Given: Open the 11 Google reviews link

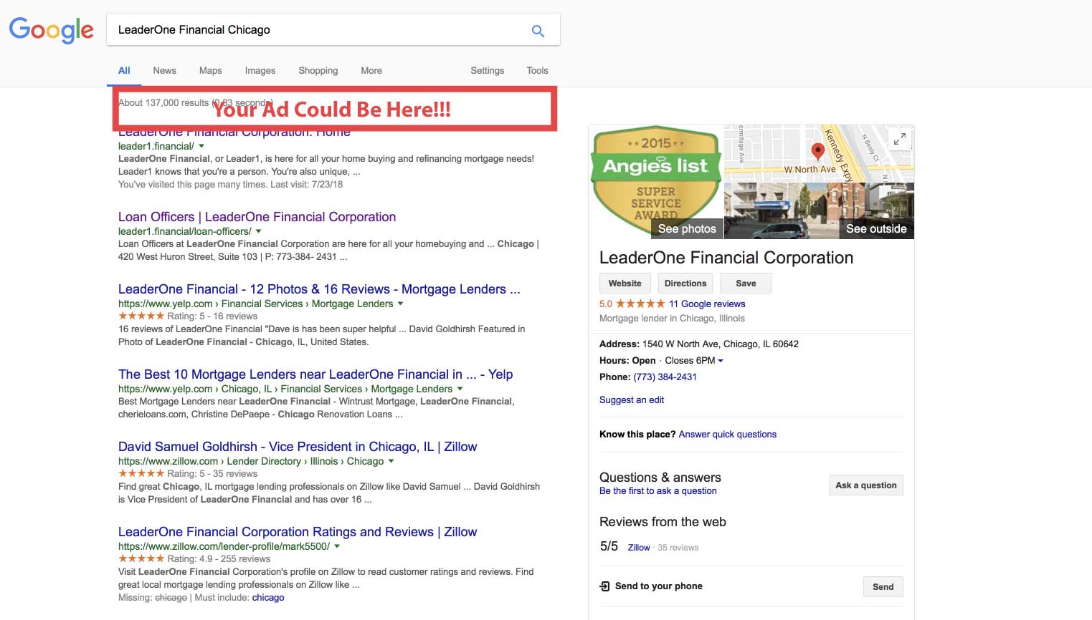Looking at the screenshot, I should (x=707, y=304).
